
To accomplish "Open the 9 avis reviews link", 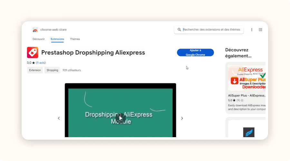I will 41,63.
